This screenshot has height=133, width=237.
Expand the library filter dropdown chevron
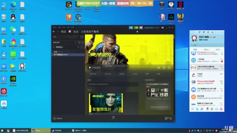point(76,42)
